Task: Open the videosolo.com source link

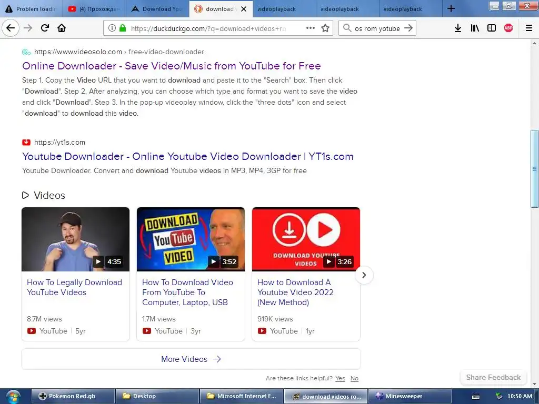Action: pyautogui.click(x=119, y=52)
